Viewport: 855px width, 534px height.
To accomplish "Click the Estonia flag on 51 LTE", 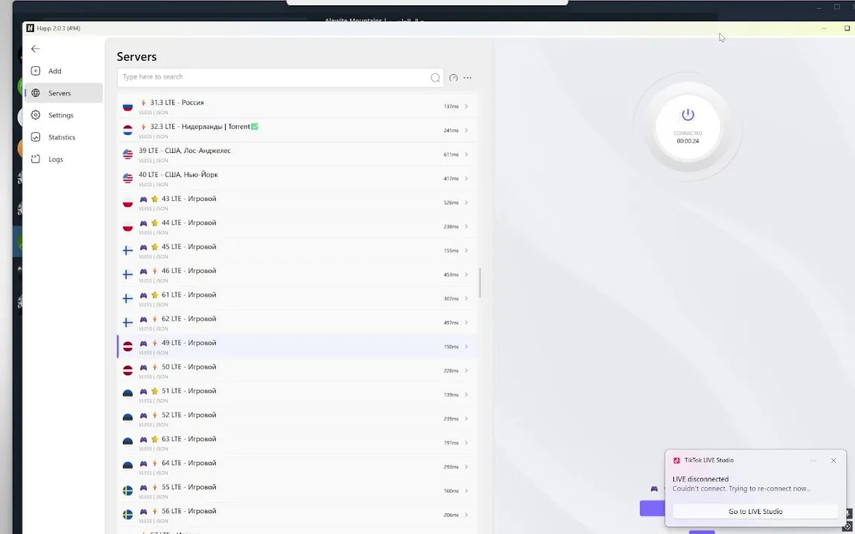I will (128, 395).
